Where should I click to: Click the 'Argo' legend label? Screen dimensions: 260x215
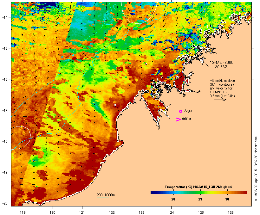point(188,111)
